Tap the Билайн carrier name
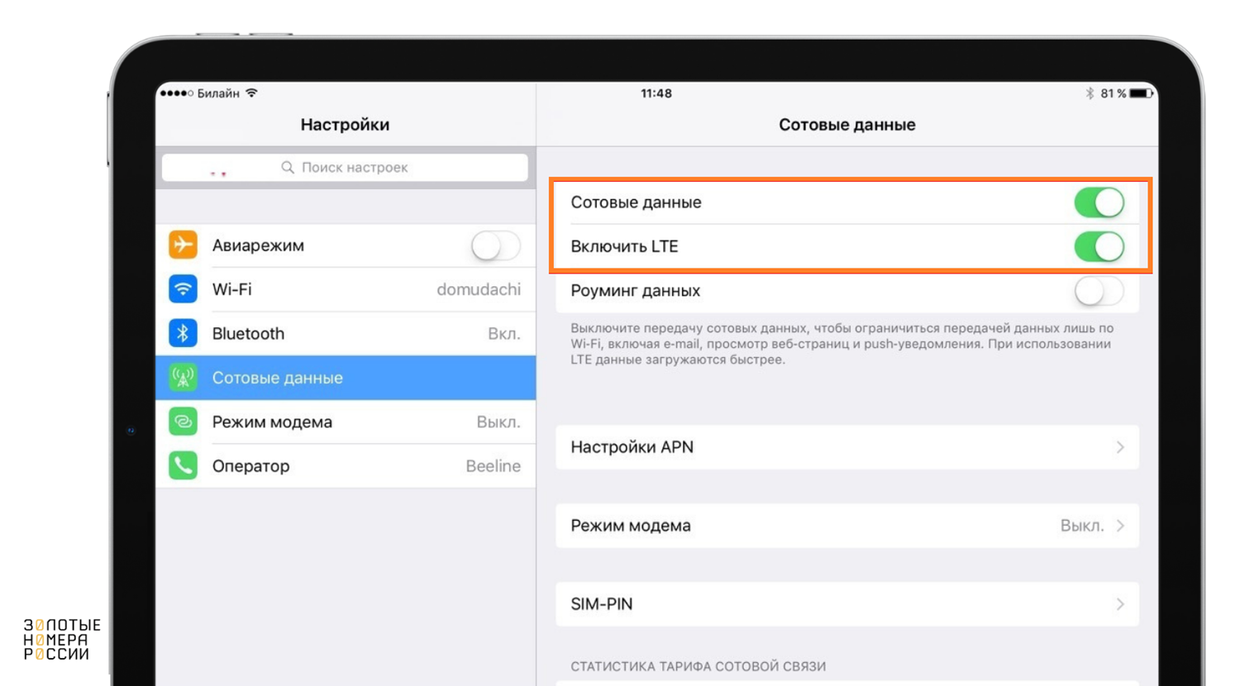1240x686 pixels. tap(218, 93)
